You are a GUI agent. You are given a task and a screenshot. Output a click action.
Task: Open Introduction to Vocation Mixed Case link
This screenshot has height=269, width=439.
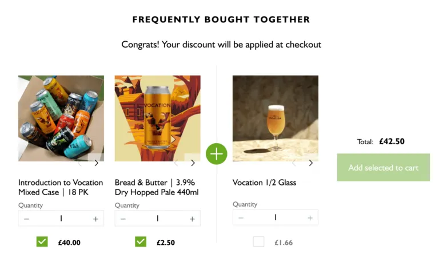click(x=61, y=188)
